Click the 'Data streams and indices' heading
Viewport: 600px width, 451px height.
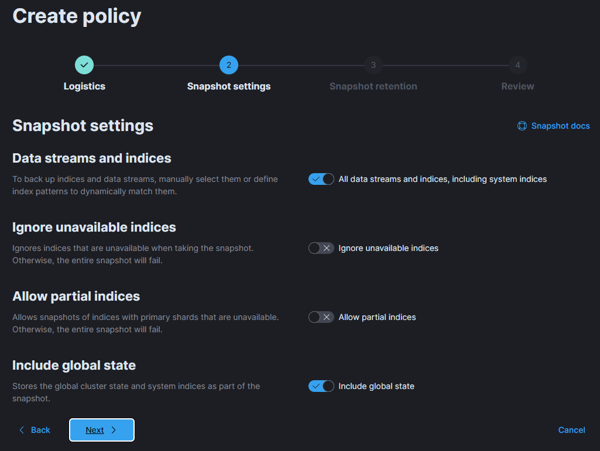click(92, 159)
